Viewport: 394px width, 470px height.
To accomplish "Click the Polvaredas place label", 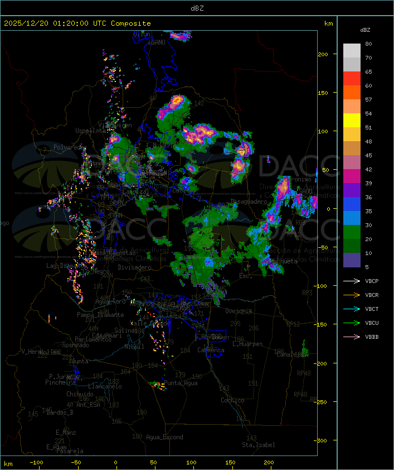I will 70,147.
